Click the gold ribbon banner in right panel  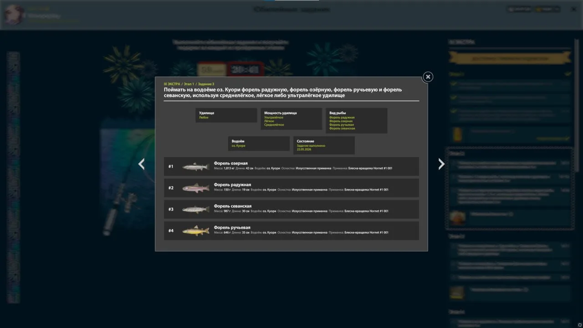(510, 58)
